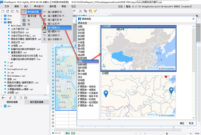Click the edit dataset pencil icon
This screenshot has width=201, height=135.
(x=10, y=98)
